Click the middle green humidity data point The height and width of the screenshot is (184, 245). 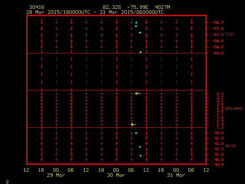point(140,147)
